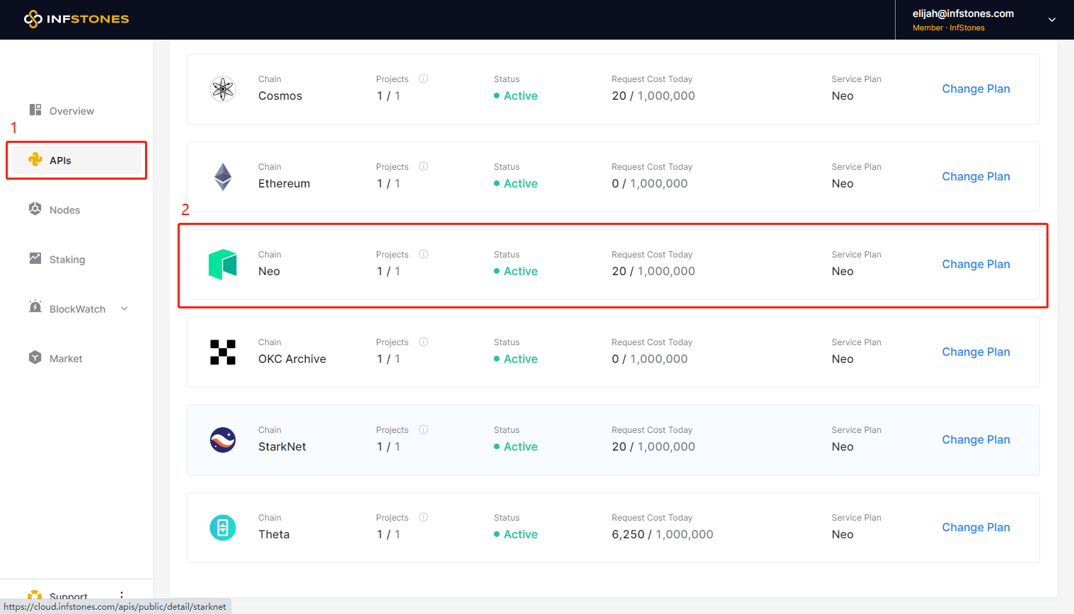
Task: Click the Active status in Theta row
Action: point(516,534)
